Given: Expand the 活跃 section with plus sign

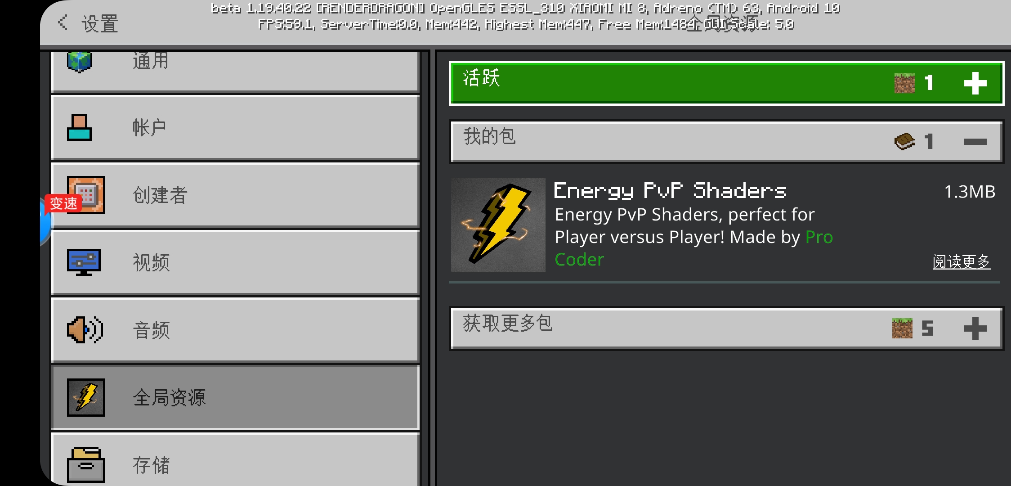Looking at the screenshot, I should coord(975,83).
